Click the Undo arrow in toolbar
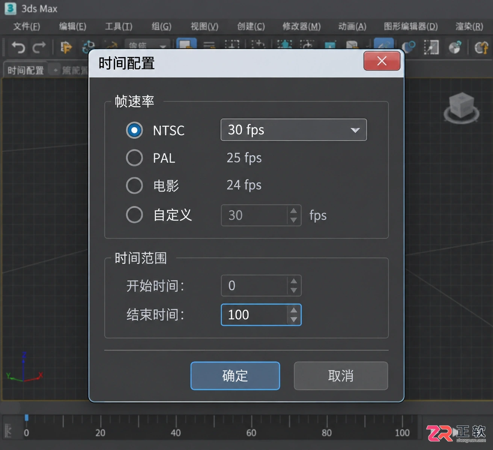This screenshot has width=493, height=450. click(x=18, y=48)
